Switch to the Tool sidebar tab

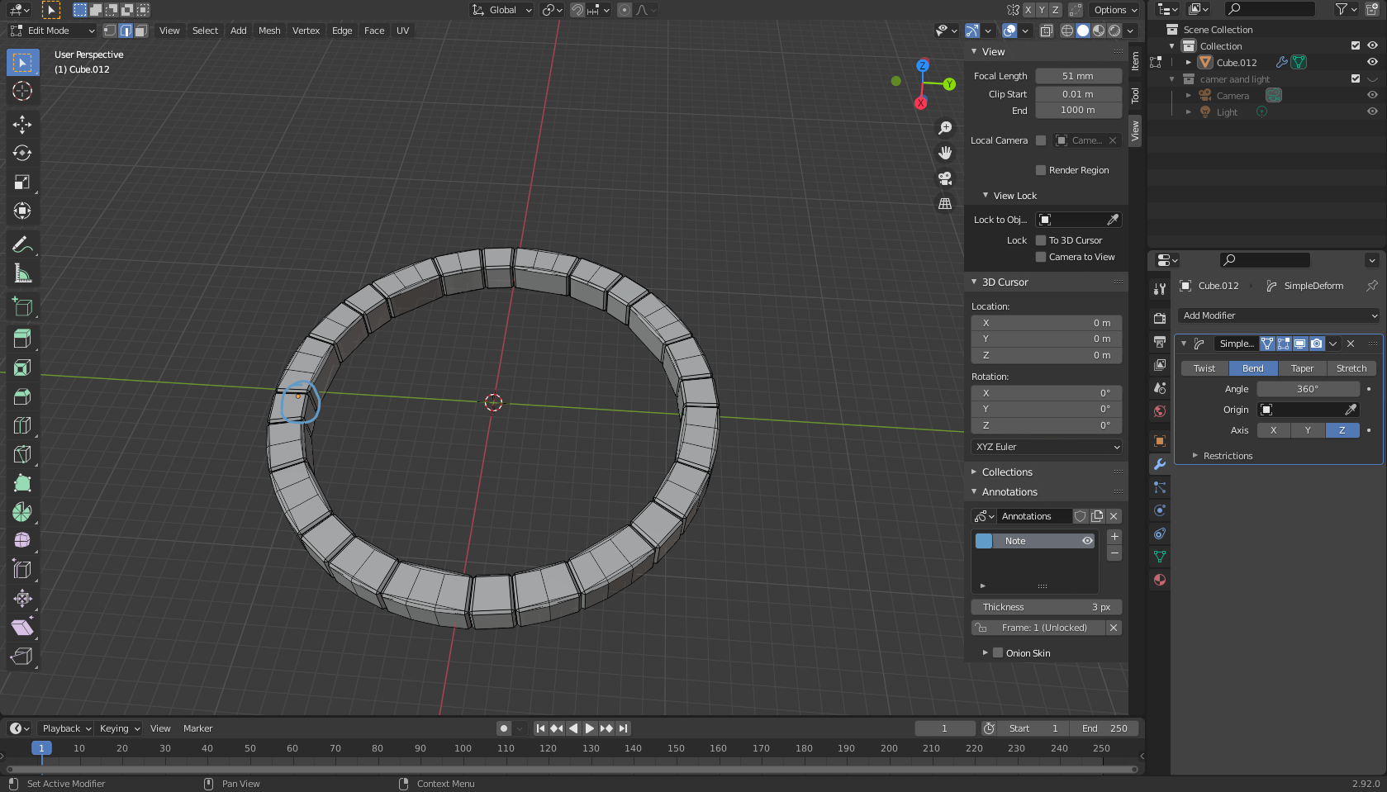[x=1136, y=95]
